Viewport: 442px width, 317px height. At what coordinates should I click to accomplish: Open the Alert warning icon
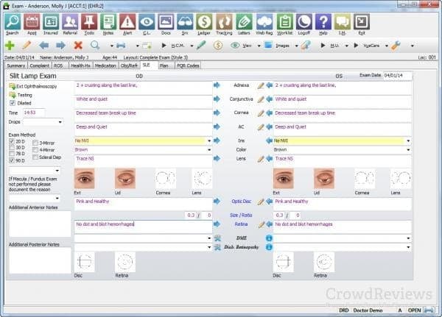click(x=127, y=24)
